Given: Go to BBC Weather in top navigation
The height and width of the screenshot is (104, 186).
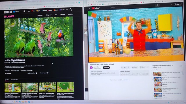Looking at the screenshot, I should click(x=44, y=10).
